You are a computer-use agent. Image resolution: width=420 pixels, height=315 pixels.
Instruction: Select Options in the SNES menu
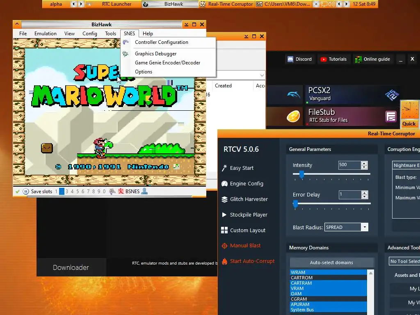[168, 72]
